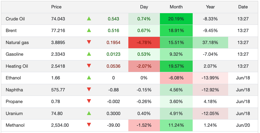Click the red -4.78% Day cell
This screenshot has height=133, width=260.
[144, 43]
